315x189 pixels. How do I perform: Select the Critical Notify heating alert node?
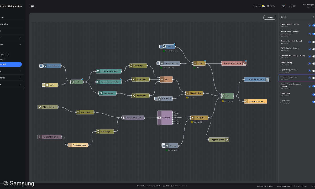[x=234, y=63]
